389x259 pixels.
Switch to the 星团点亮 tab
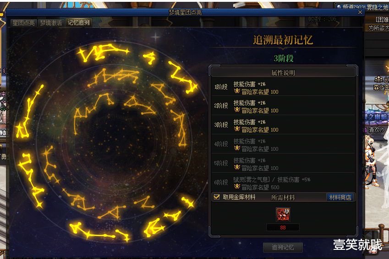click(x=23, y=23)
